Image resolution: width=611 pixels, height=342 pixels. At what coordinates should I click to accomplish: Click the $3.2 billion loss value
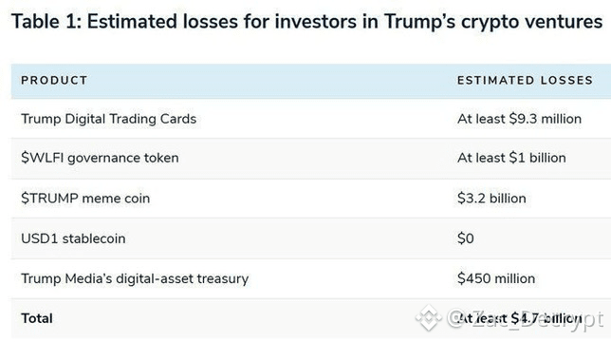point(491,199)
